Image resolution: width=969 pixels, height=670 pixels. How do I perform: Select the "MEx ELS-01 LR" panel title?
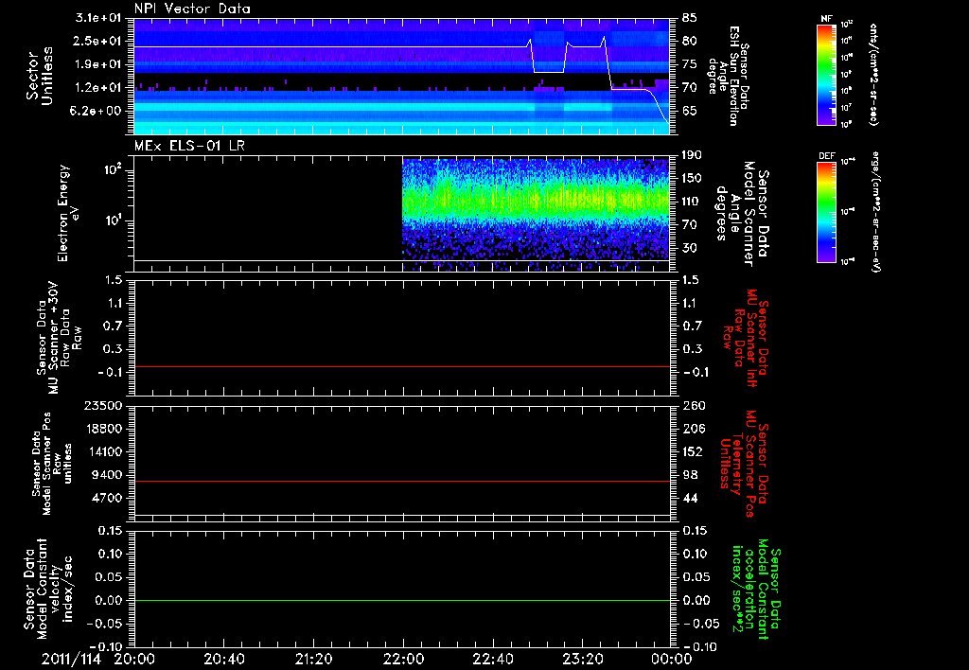tap(189, 146)
